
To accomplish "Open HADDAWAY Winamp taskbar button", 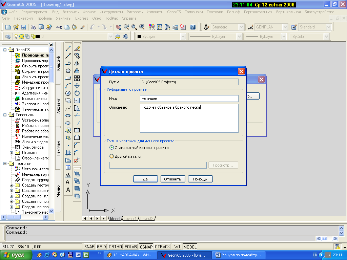I will click(x=130, y=255).
